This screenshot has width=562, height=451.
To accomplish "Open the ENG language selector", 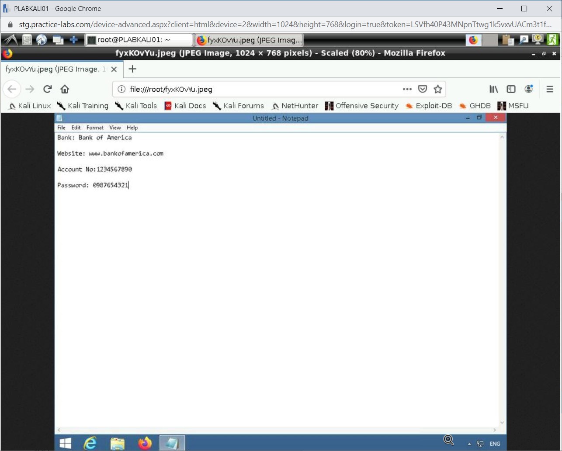I will pyautogui.click(x=494, y=444).
